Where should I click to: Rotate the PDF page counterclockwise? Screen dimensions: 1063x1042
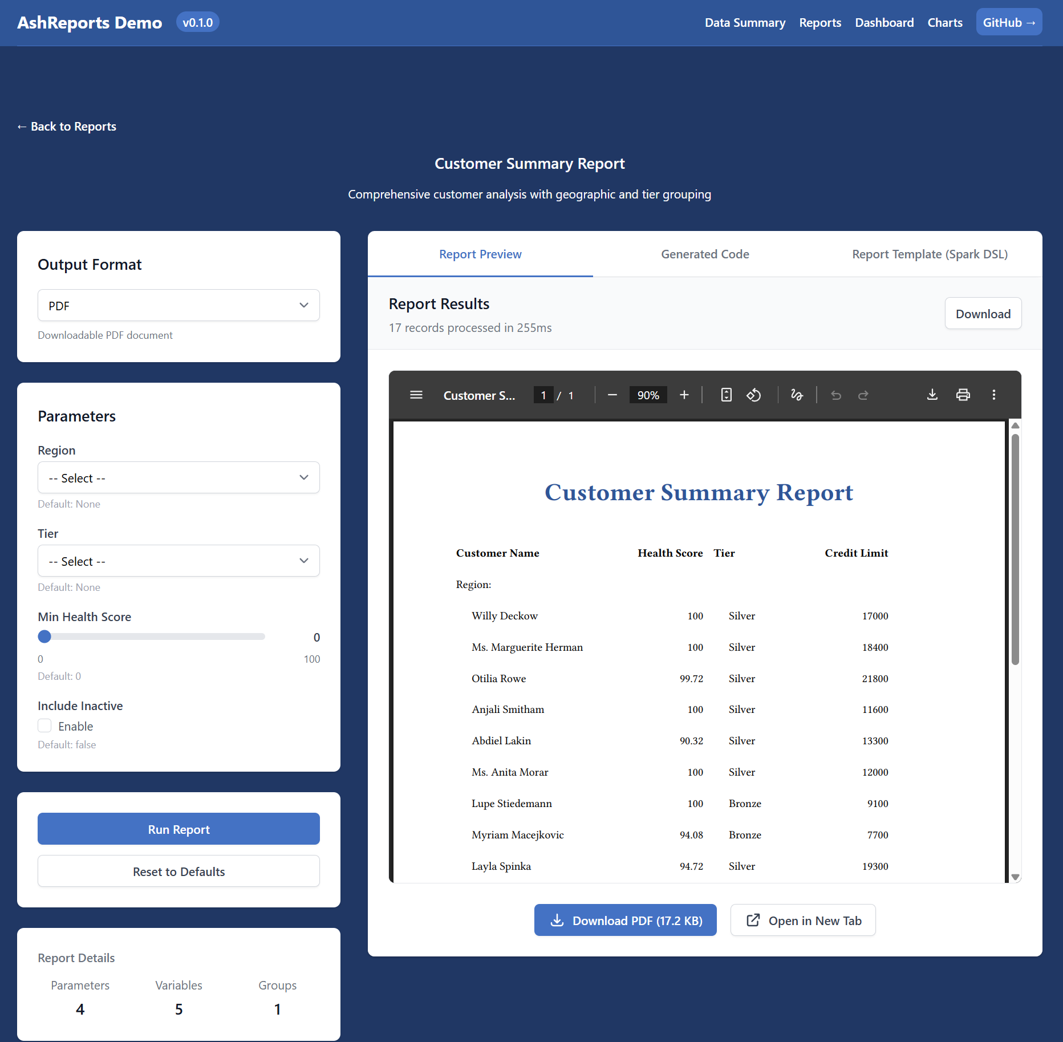tap(754, 394)
